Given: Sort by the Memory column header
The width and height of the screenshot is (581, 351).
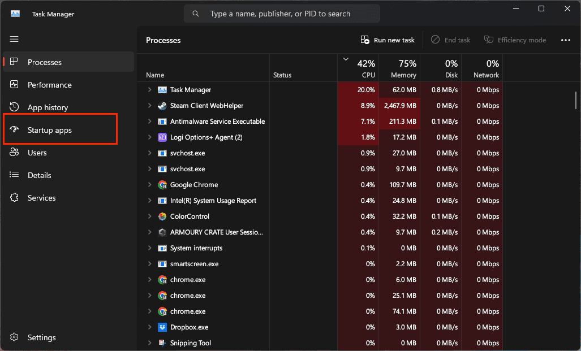Looking at the screenshot, I should [399, 68].
